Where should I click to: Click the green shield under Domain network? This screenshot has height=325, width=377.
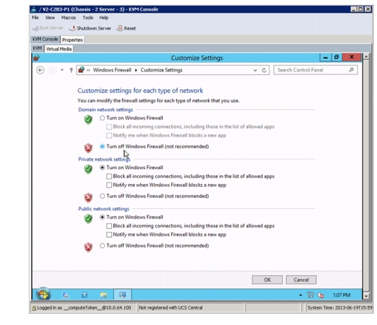pyautogui.click(x=88, y=120)
